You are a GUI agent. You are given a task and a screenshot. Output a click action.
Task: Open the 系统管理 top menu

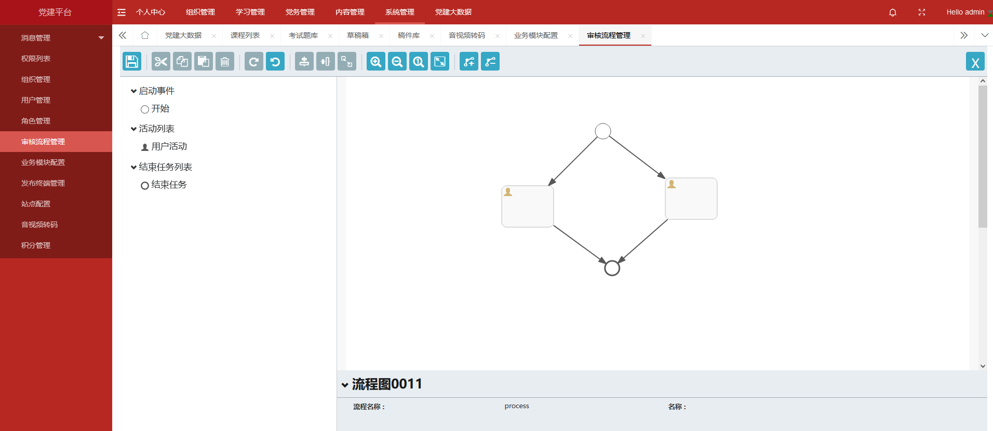click(x=400, y=12)
